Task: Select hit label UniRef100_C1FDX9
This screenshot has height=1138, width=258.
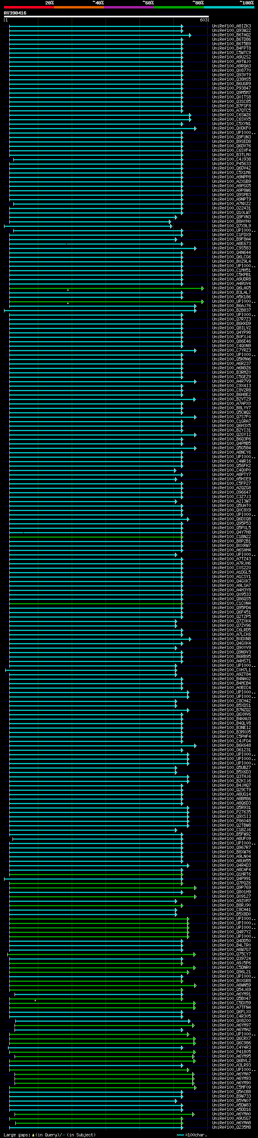Action: click(231, 235)
